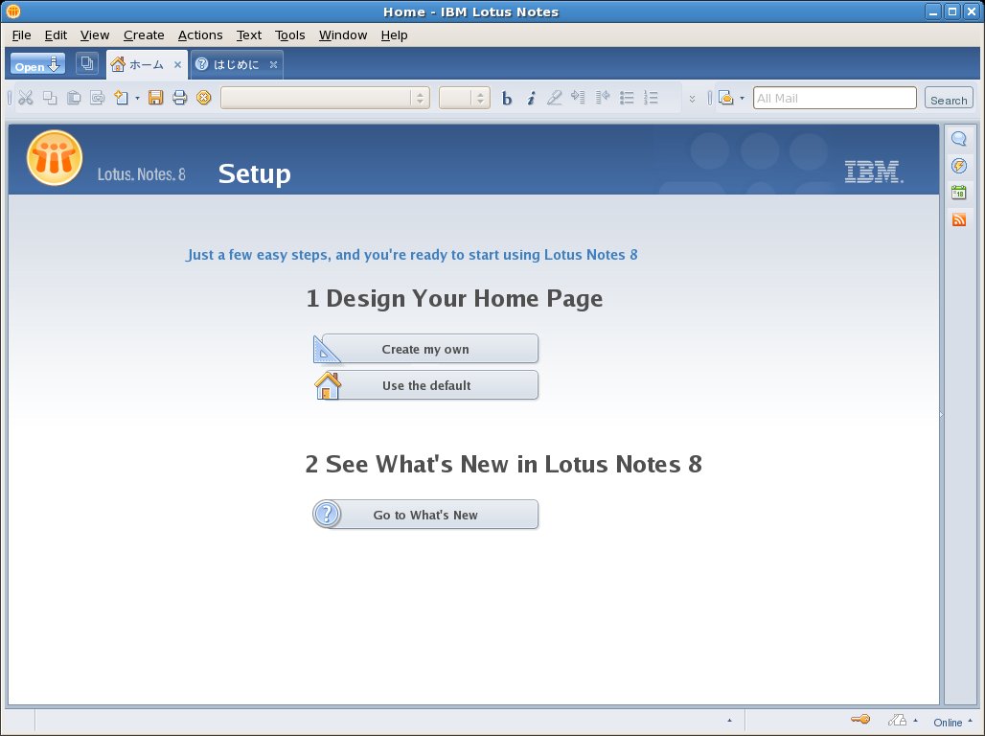Click the Print icon in toolbar
985x736 pixels.
pos(180,98)
